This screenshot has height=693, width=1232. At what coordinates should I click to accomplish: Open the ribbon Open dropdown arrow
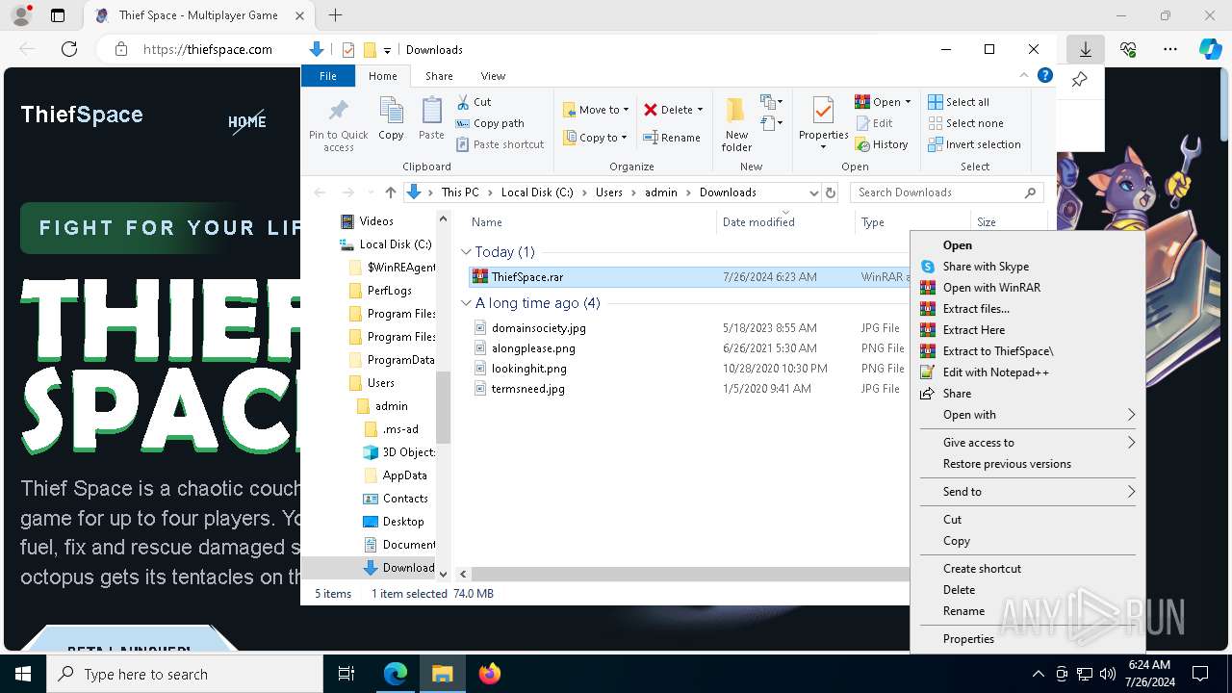(908, 102)
